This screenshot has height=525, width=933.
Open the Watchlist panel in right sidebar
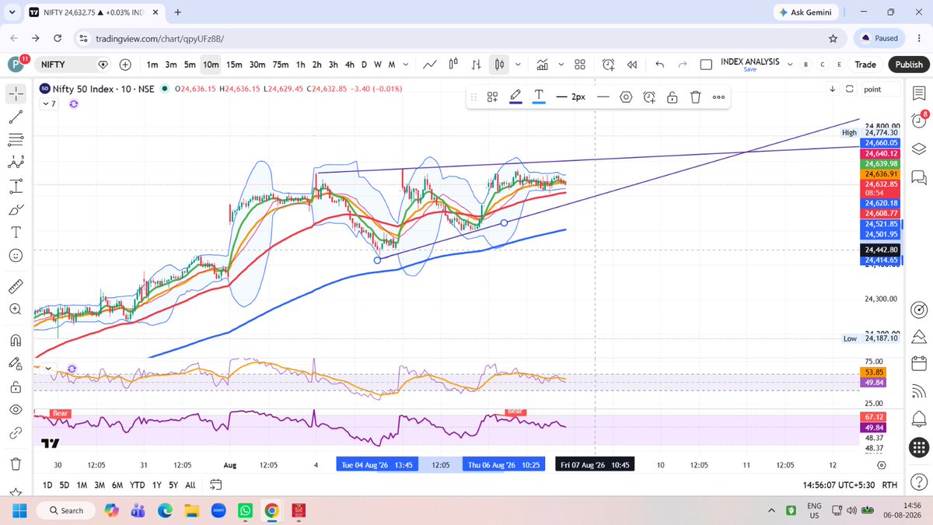[x=918, y=94]
